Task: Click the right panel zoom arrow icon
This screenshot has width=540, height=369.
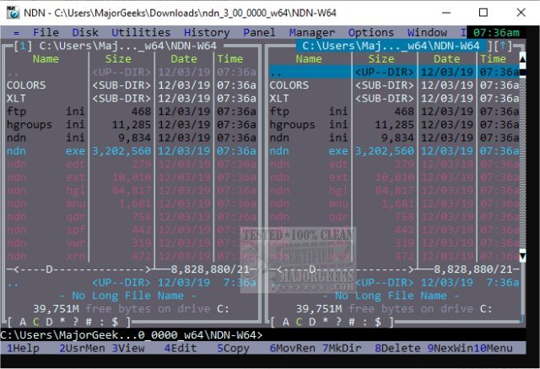Action: pyautogui.click(x=503, y=46)
